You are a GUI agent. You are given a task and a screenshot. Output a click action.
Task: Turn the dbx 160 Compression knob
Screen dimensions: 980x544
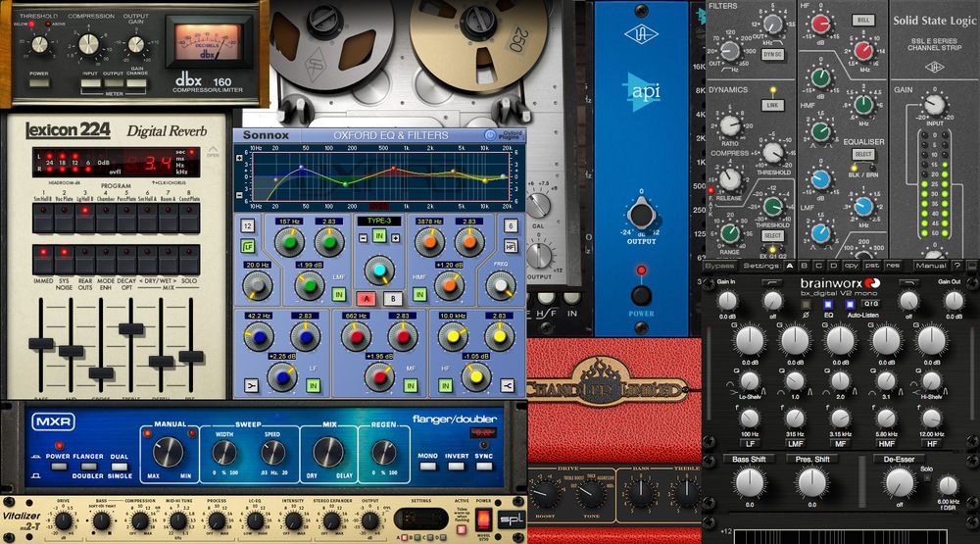[x=88, y=44]
